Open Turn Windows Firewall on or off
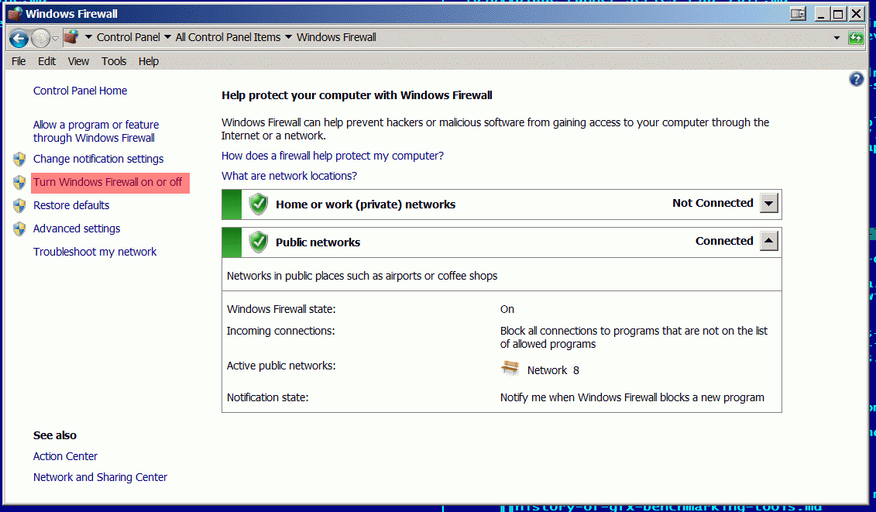This screenshot has width=876, height=512. coord(108,182)
